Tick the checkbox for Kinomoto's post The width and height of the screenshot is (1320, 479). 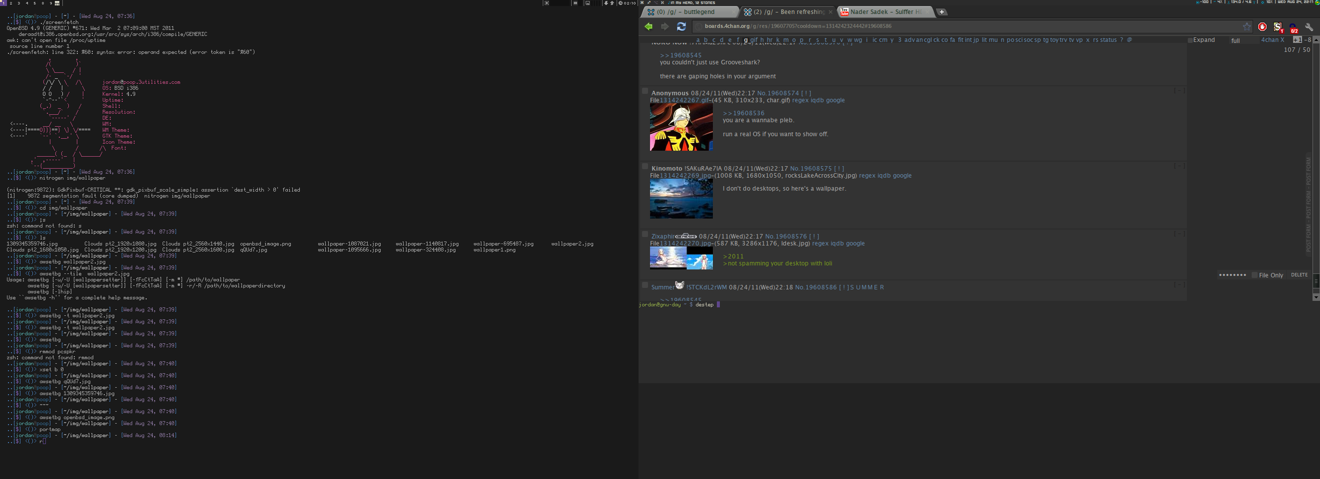click(x=645, y=167)
